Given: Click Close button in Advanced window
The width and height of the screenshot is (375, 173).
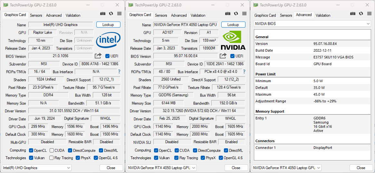Looking at the screenshot, I should (x=361, y=168).
